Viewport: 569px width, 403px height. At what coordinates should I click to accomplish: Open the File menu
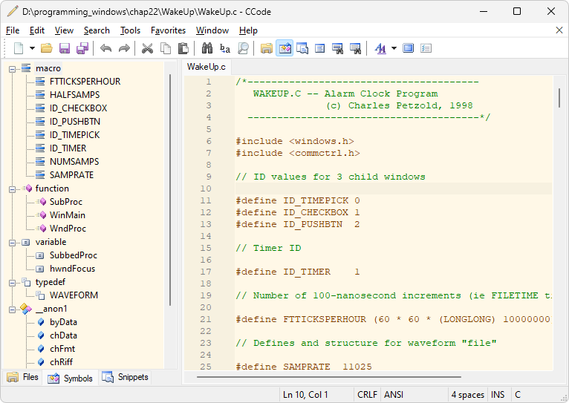[13, 30]
